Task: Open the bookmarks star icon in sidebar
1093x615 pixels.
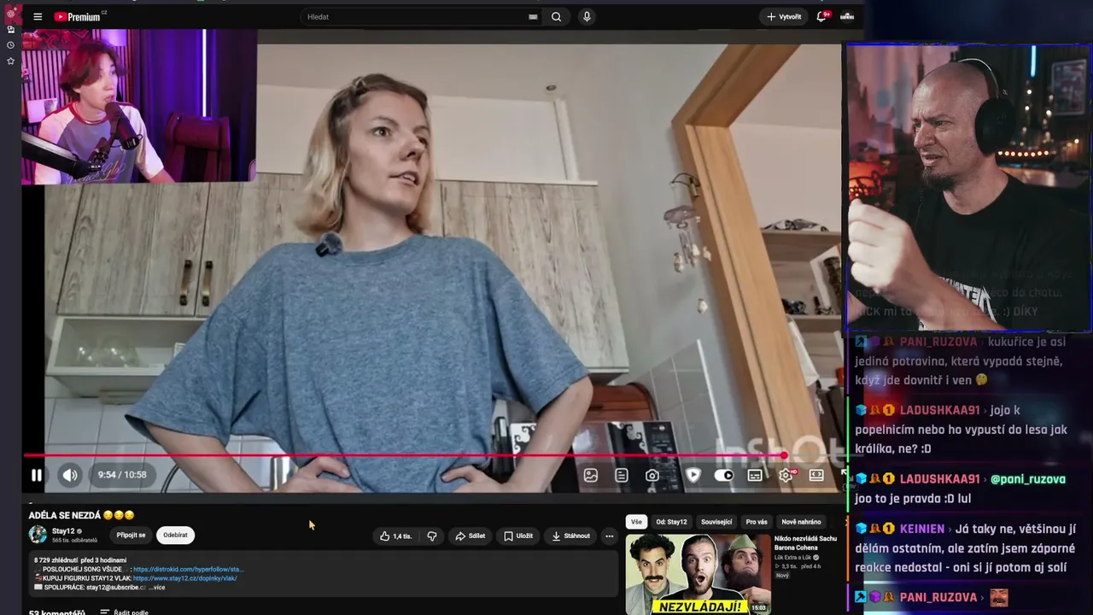Action: tap(10, 61)
